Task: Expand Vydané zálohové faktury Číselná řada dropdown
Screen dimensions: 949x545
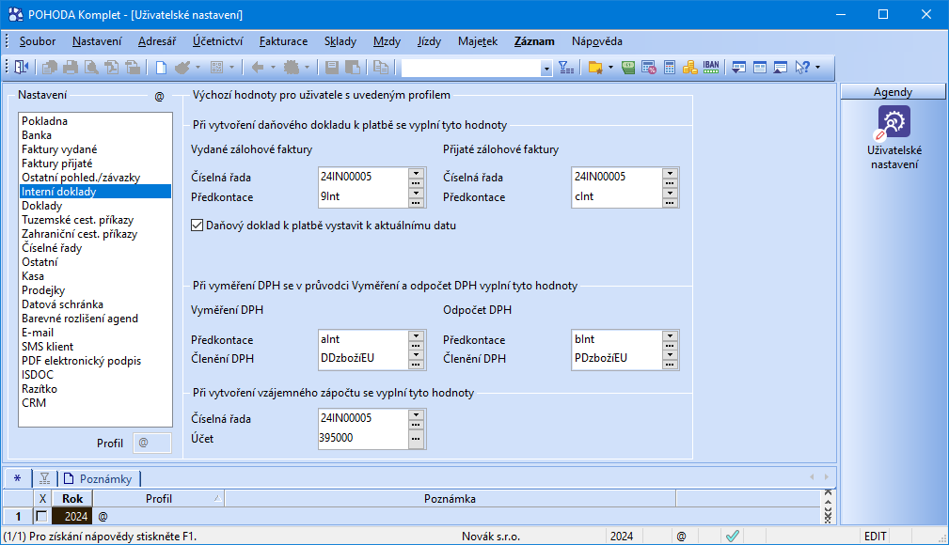Action: [416, 174]
